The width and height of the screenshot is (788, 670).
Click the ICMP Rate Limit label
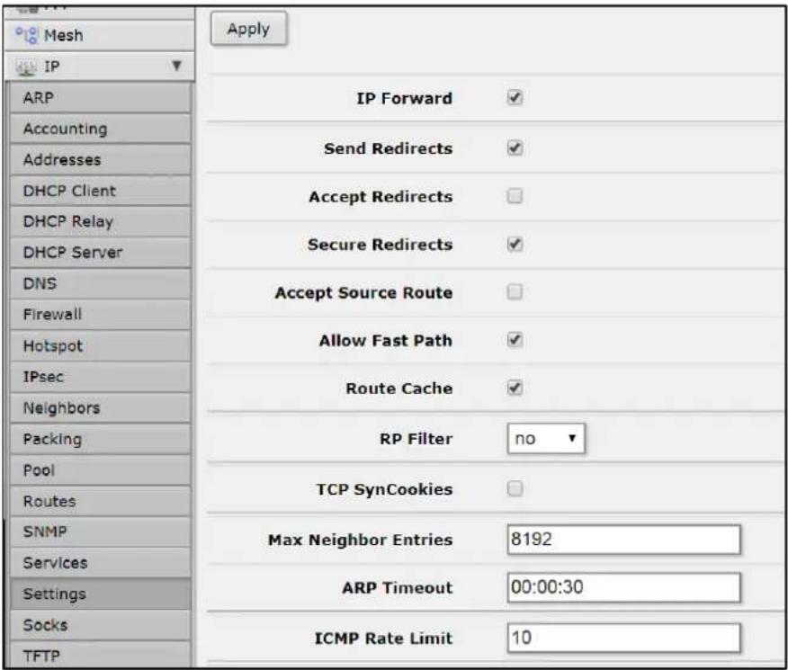pos(383,639)
